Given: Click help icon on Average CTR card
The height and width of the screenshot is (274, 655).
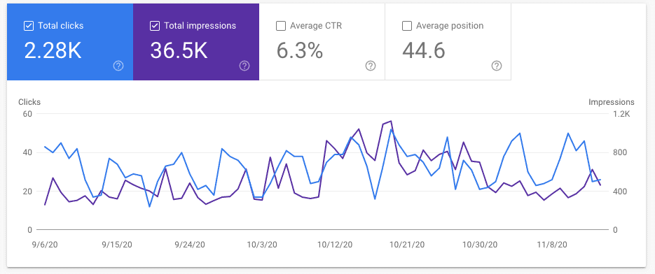Looking at the screenshot, I should [371, 66].
